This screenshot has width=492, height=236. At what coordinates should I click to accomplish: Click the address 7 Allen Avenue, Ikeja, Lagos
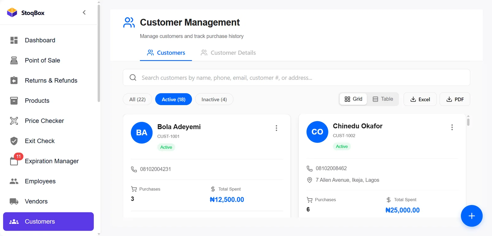tap(347, 180)
